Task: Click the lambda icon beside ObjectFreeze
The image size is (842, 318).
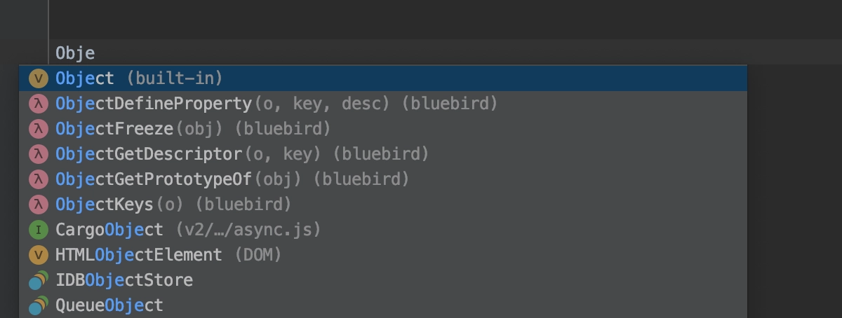Action: pyautogui.click(x=38, y=128)
